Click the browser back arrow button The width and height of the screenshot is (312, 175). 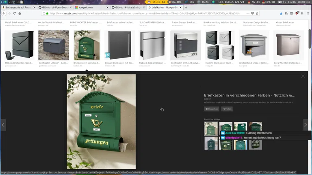click(x=4, y=13)
